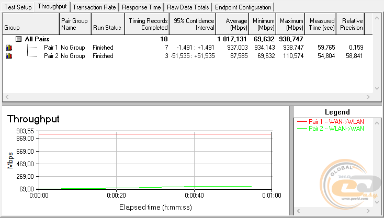Click Pair 2 relative precision 58,841
This screenshot has height=218, width=384.
pyautogui.click(x=354, y=56)
